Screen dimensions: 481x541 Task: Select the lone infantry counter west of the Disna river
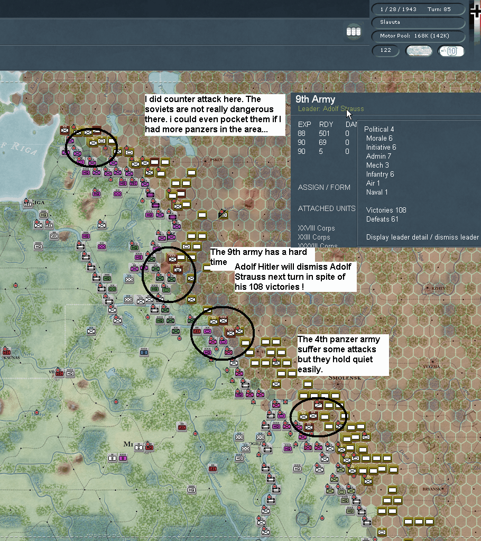[91, 331]
